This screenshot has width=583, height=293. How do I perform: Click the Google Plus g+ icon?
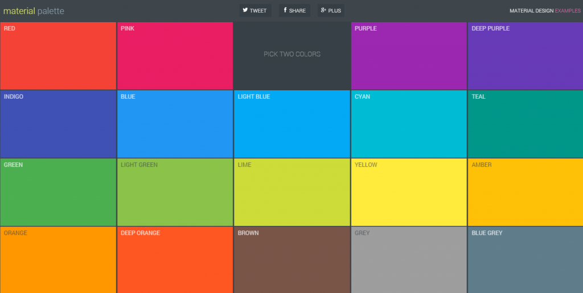coord(323,10)
